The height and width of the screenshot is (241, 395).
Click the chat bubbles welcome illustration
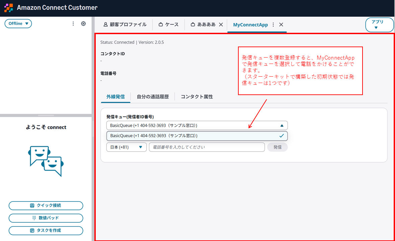coord(46,161)
